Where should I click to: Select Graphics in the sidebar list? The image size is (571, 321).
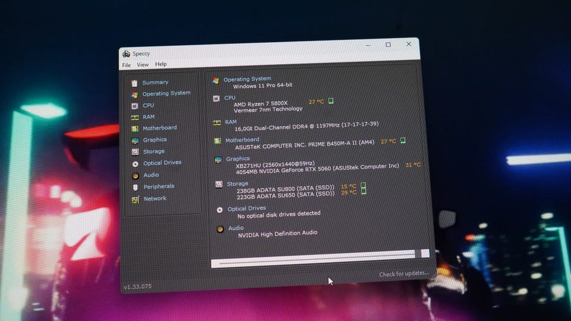coord(155,140)
